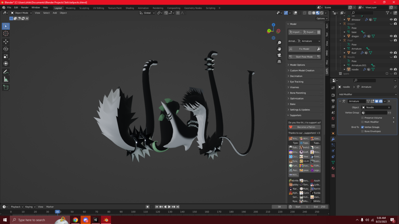The image size is (399, 224).
Task: Uncheck the Vertex Groups checkbox
Action: pyautogui.click(x=362, y=127)
